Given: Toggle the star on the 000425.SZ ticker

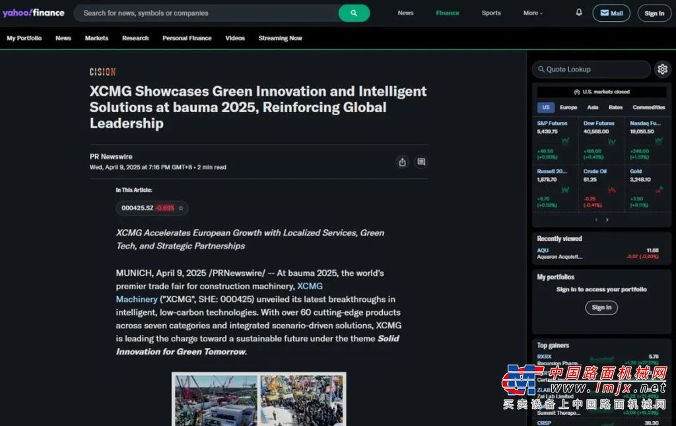Looking at the screenshot, I should pos(181,208).
